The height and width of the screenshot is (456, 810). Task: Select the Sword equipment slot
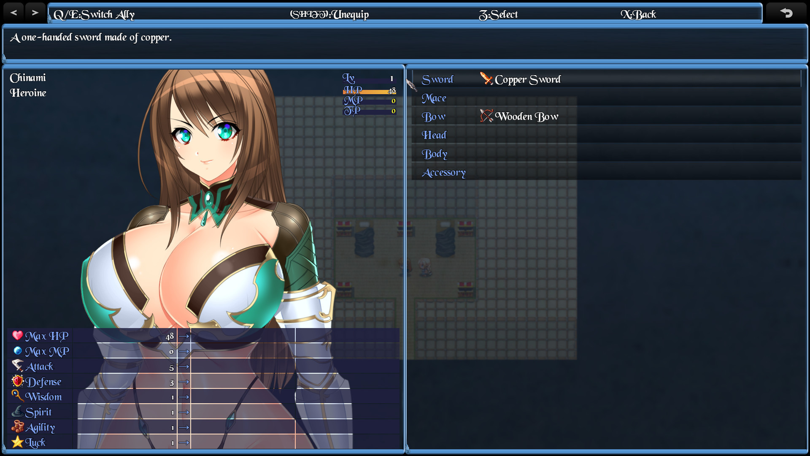pyautogui.click(x=437, y=79)
